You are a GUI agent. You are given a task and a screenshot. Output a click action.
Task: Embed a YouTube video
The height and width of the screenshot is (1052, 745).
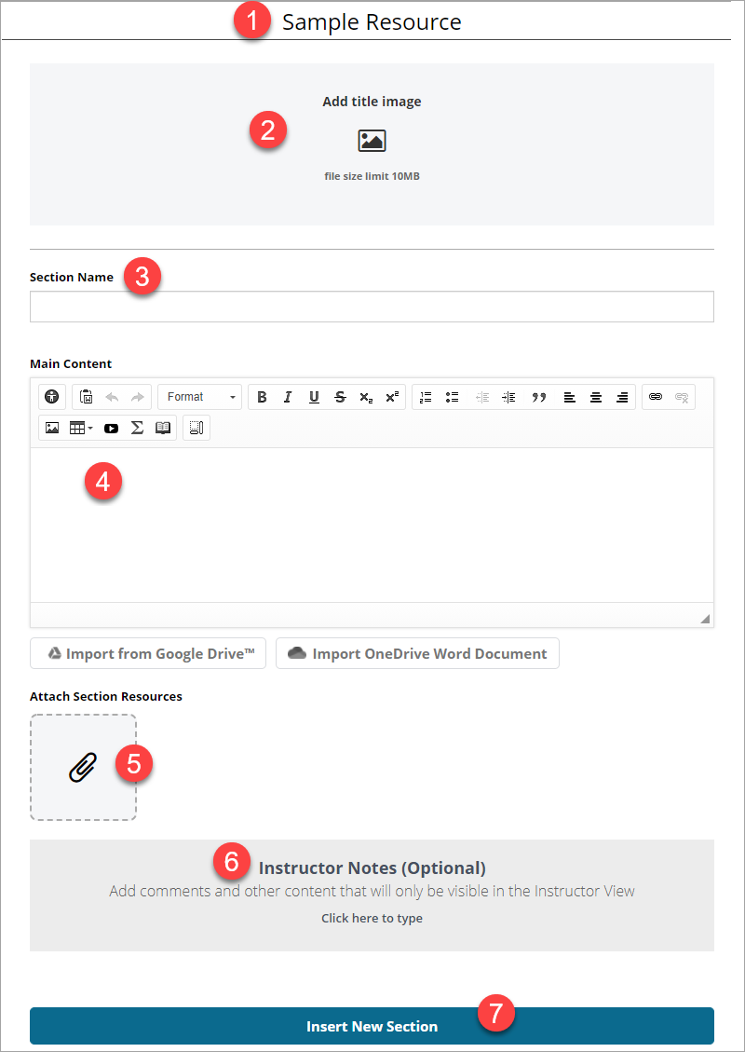pyautogui.click(x=112, y=428)
